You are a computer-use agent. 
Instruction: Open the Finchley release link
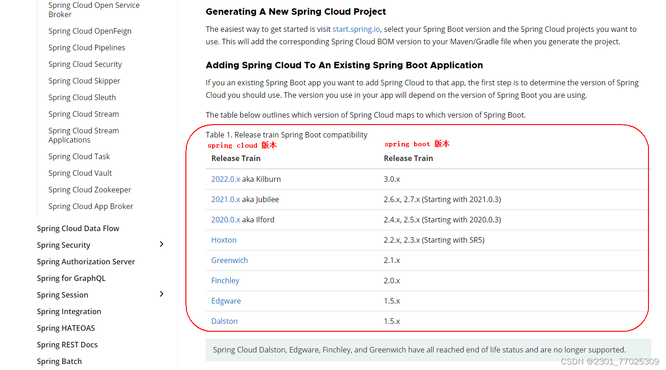225,280
